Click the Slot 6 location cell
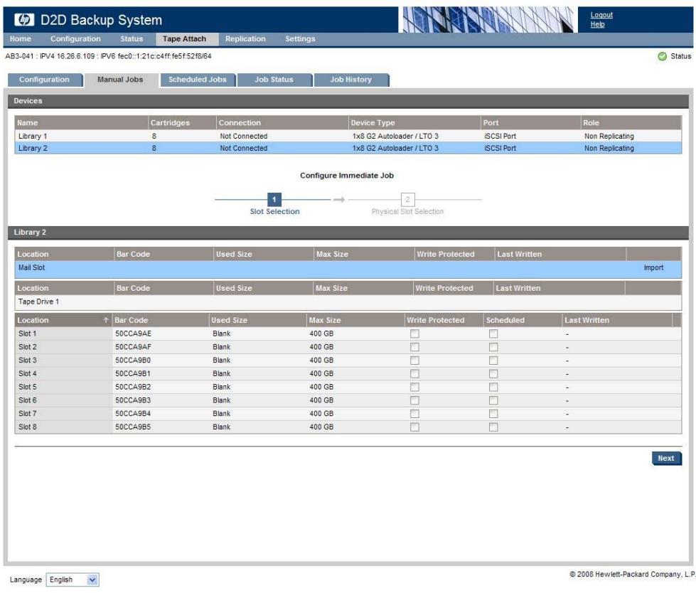The height and width of the screenshot is (593, 696). (63, 400)
